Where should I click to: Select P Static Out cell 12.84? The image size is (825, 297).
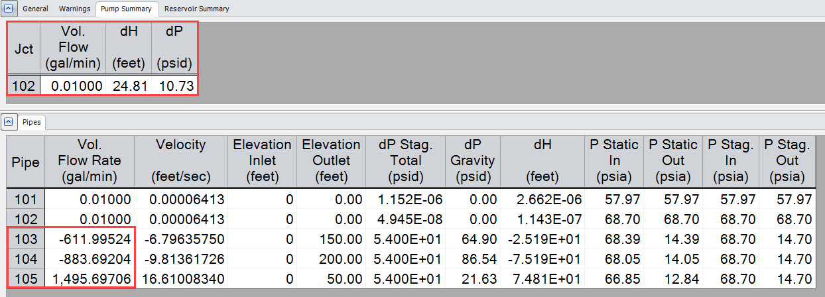(672, 278)
